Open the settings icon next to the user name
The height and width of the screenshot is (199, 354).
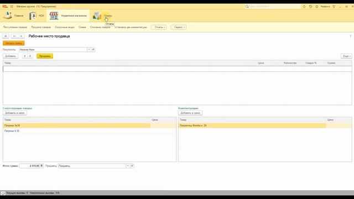334,7
